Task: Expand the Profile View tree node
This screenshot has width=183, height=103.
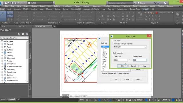Action: click(x=2, y=64)
